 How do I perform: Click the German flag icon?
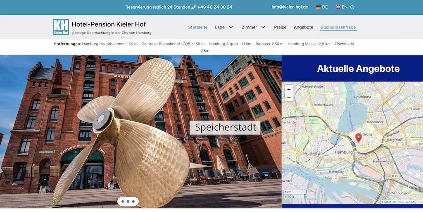(318, 7)
